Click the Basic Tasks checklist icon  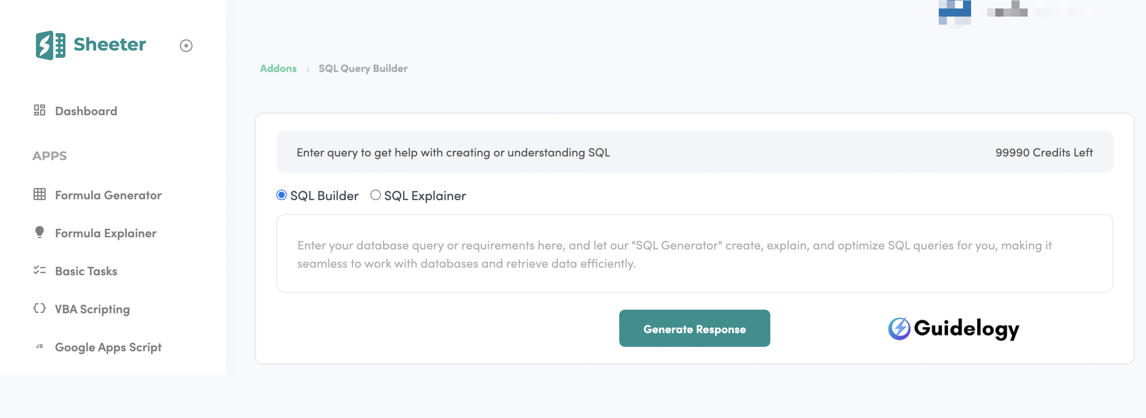pyautogui.click(x=40, y=270)
